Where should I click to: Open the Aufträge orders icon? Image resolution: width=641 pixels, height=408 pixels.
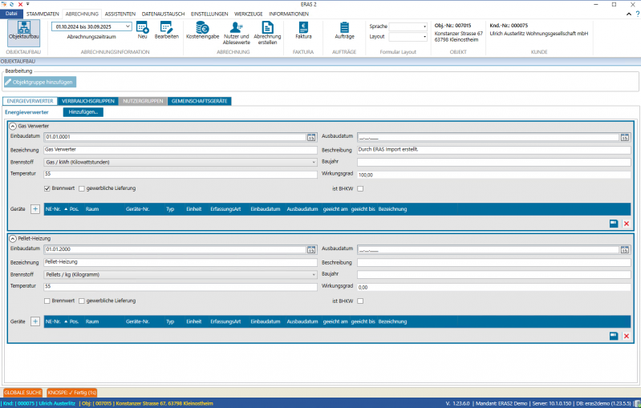click(344, 30)
